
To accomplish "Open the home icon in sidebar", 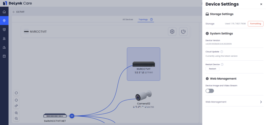I will click(x=4, y=12).
